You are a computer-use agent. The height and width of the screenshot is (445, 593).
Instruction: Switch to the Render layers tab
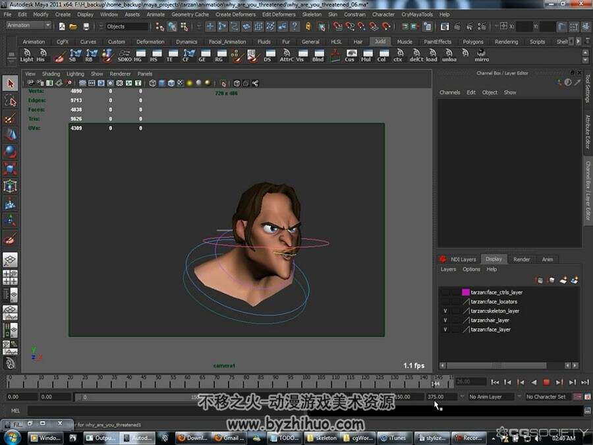pos(522,259)
